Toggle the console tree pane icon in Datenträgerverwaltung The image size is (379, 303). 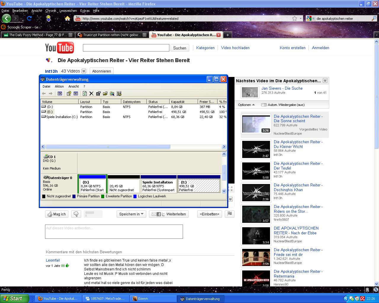coord(60,94)
